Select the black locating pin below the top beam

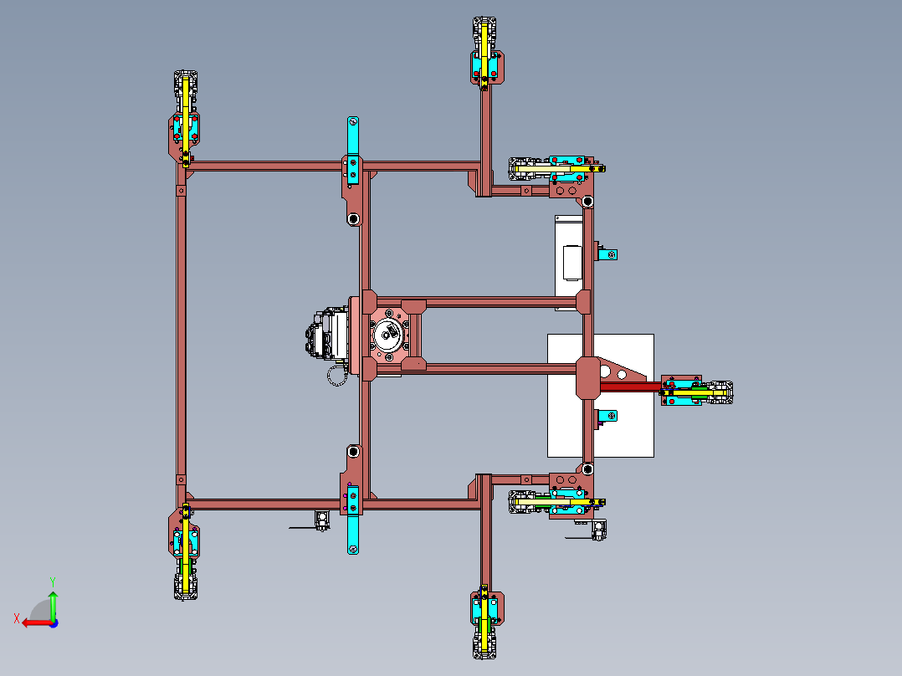click(353, 219)
